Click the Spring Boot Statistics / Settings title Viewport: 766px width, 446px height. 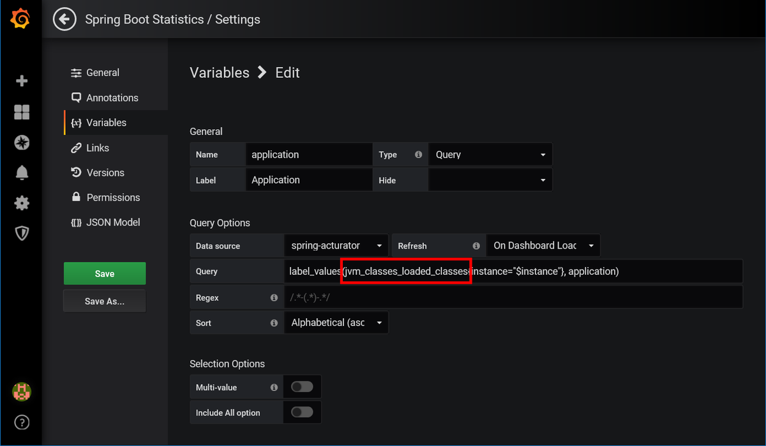point(172,20)
